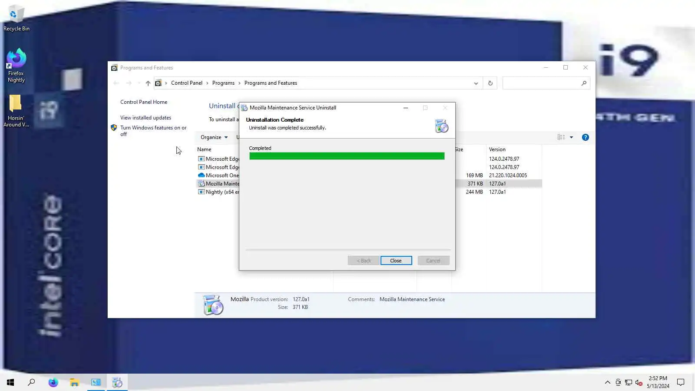Viewport: 695px width, 391px height.
Task: Click the Nightly program icon in list
Action: click(201, 192)
